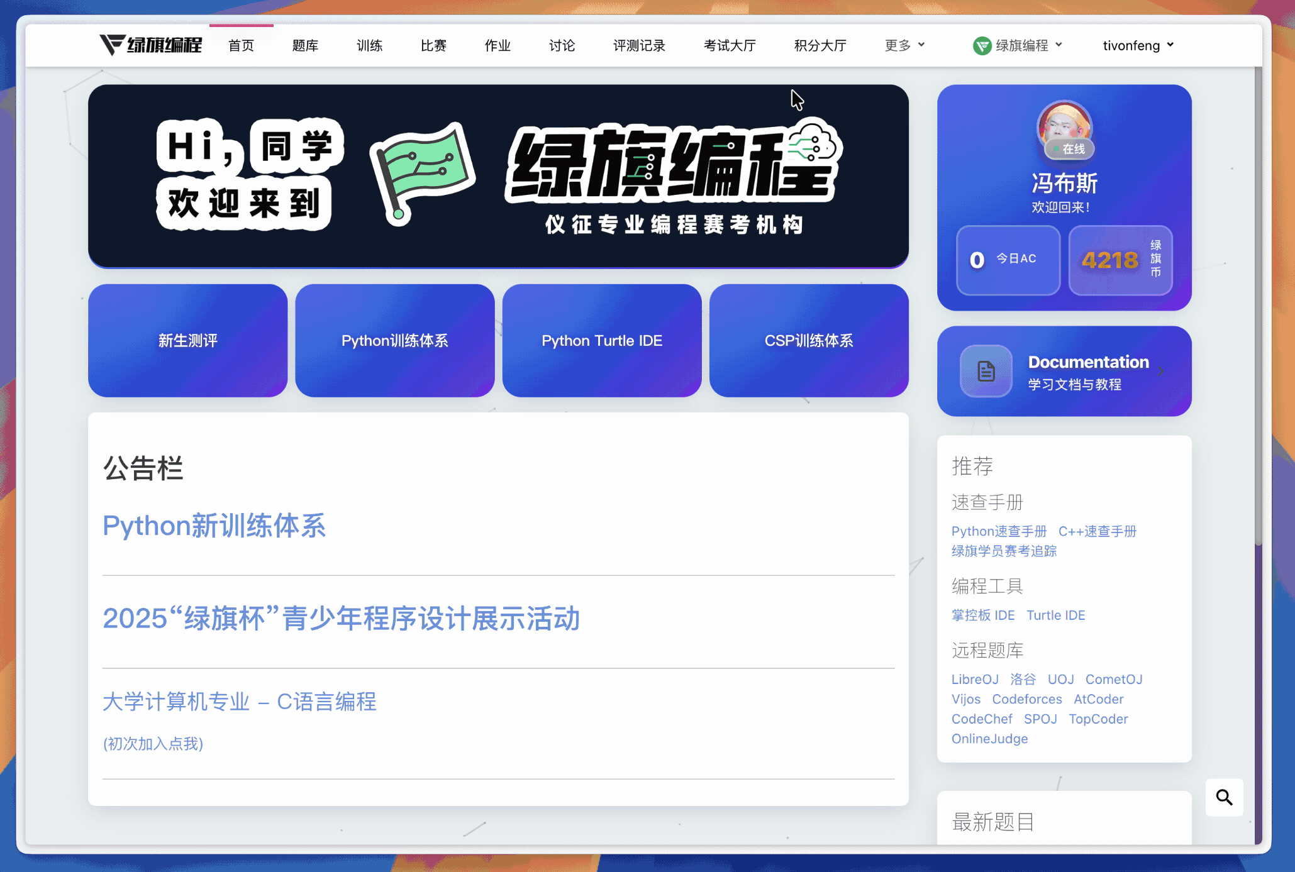Image resolution: width=1295 pixels, height=872 pixels.
Task: Click the 4218 绿旗币 coin box
Action: 1120,260
